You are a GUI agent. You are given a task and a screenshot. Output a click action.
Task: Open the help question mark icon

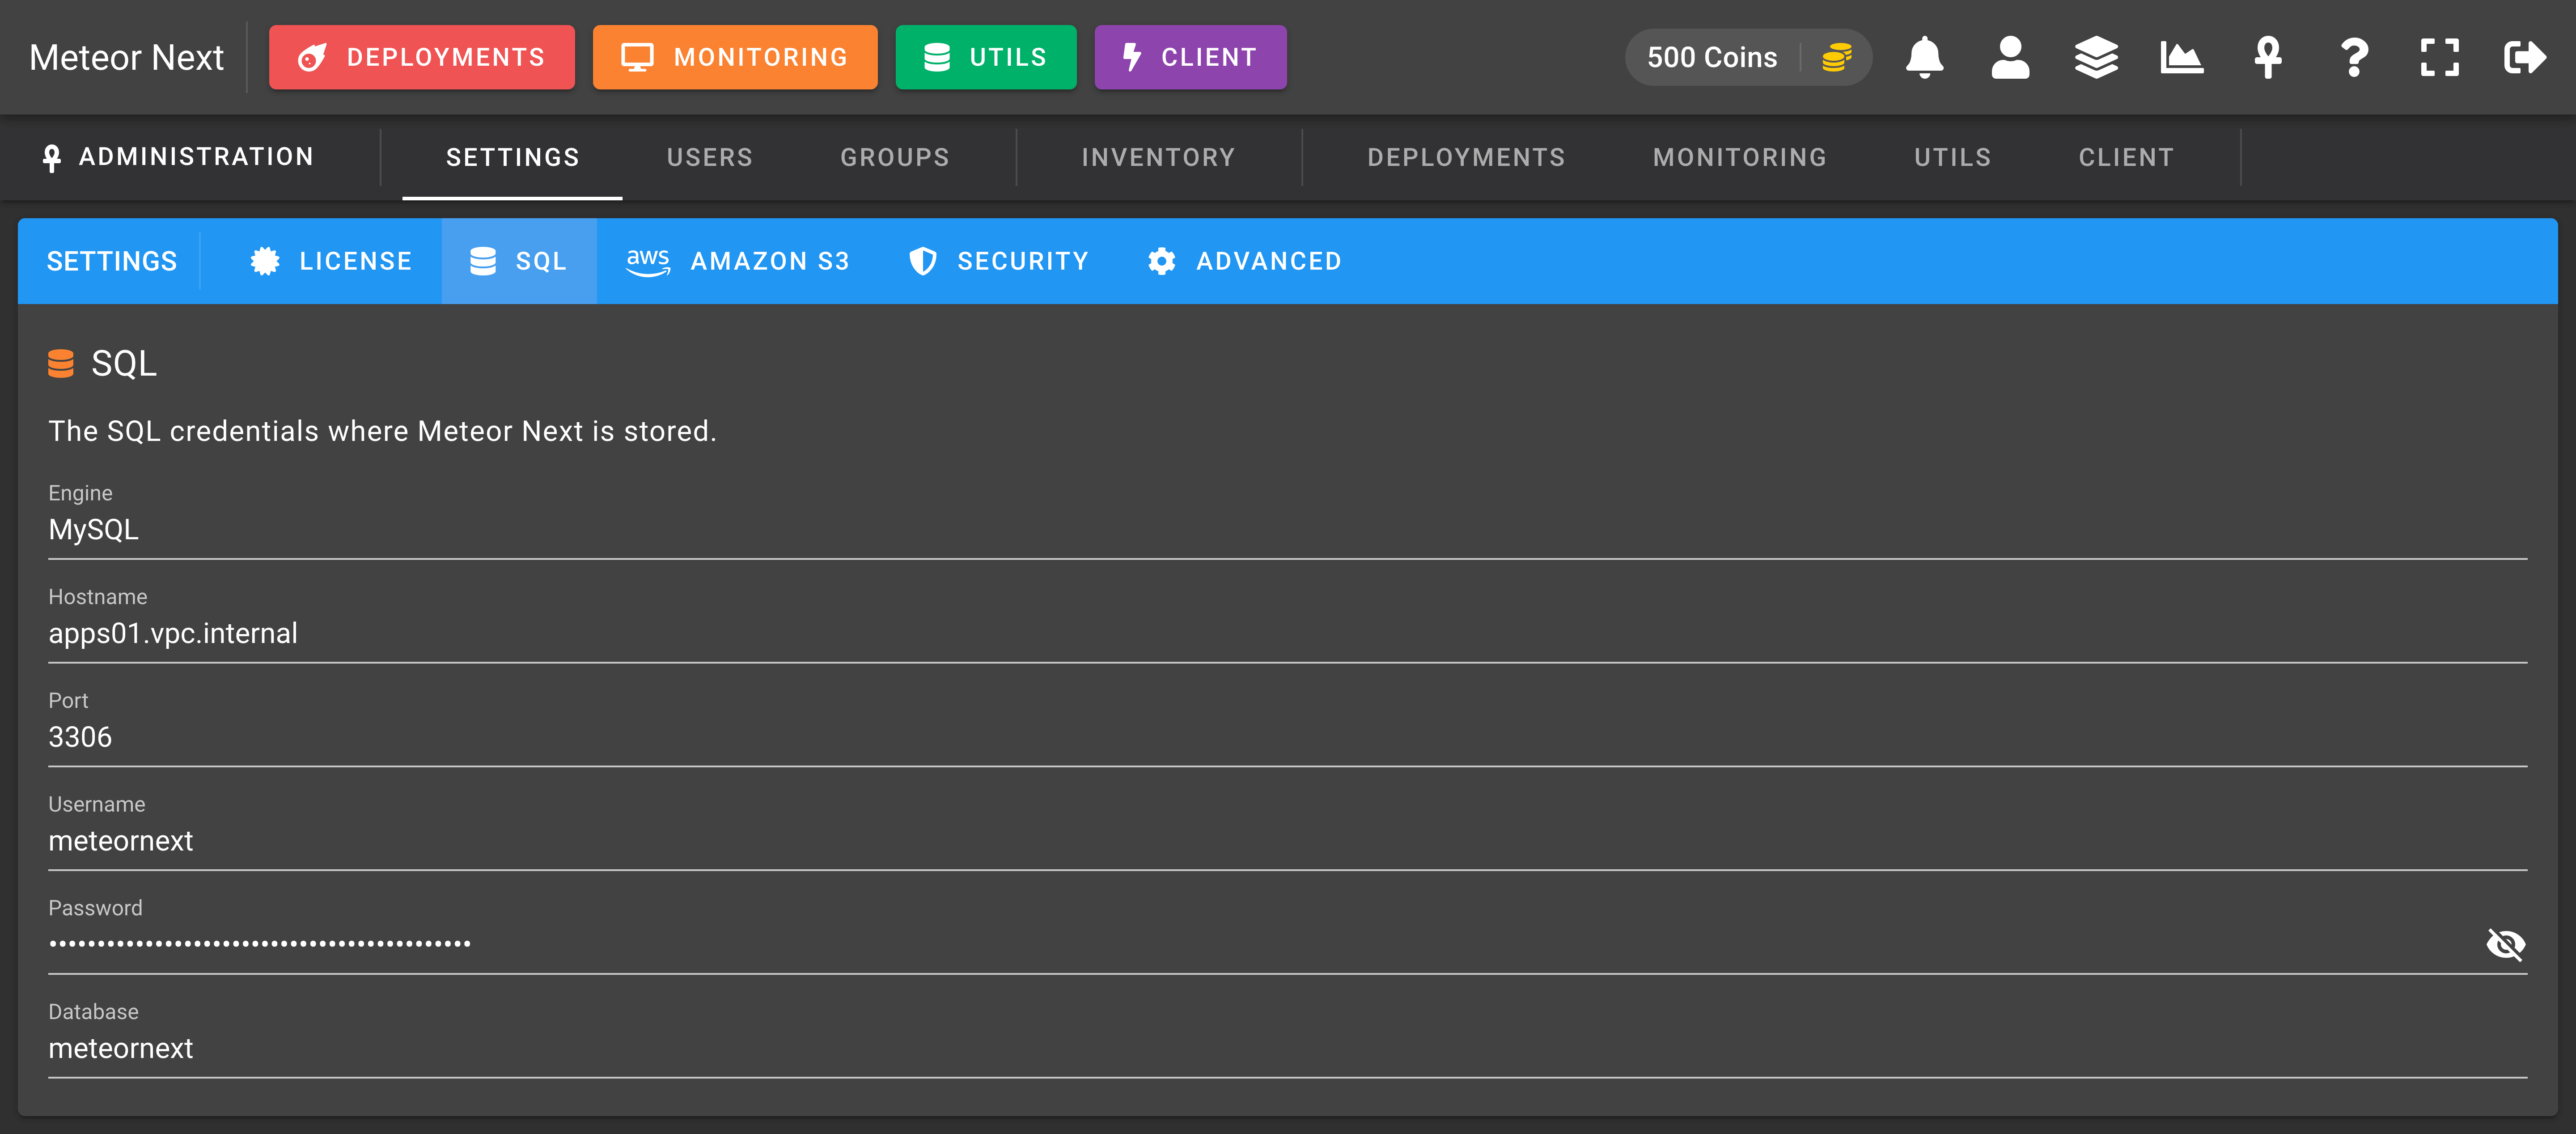pyautogui.click(x=2354, y=57)
